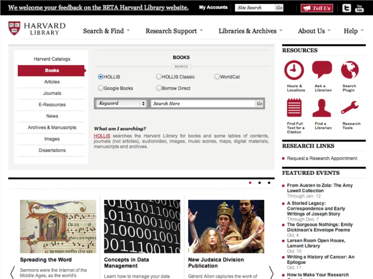Click the Site Search input field

(x=255, y=8)
